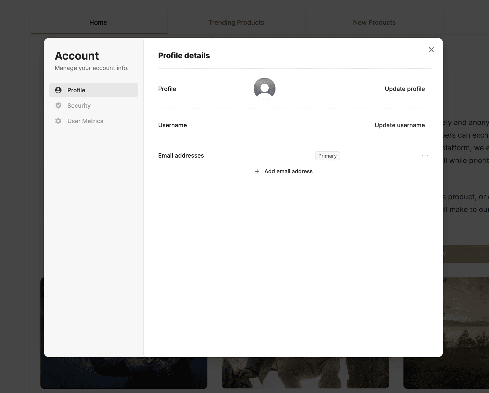Switch to the Trending Products tab behind the dialog
The image size is (489, 393).
[x=236, y=22]
